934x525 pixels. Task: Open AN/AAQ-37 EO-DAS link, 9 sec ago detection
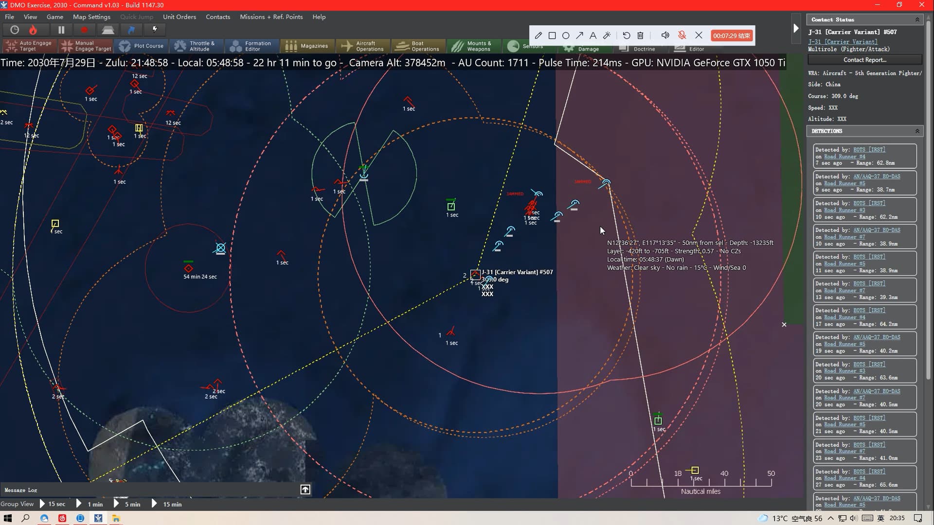pyautogui.click(x=877, y=176)
